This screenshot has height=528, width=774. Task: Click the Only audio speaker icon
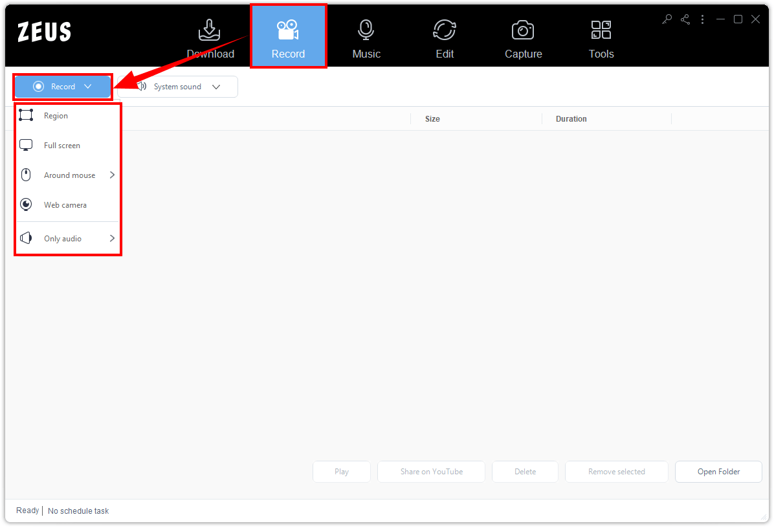[x=26, y=238]
